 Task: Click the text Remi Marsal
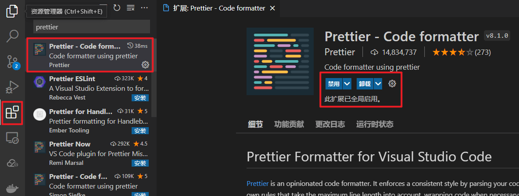(66, 163)
